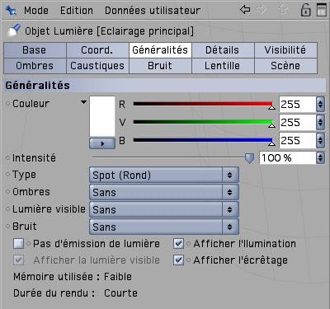Toggle the padlock lock icon

pyautogui.click(x=305, y=10)
